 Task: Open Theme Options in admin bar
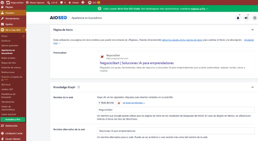click(x=35, y=2)
